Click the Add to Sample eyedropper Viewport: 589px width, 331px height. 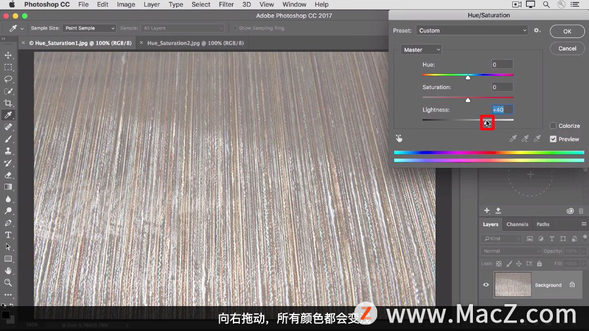[x=525, y=138]
